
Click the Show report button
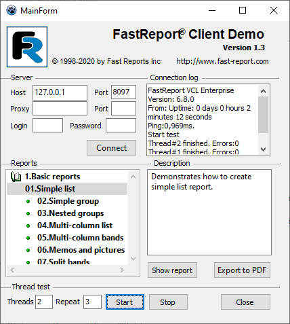click(172, 270)
